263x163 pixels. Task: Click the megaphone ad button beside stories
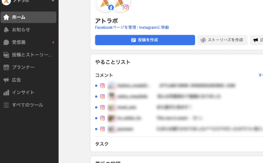coord(256,40)
